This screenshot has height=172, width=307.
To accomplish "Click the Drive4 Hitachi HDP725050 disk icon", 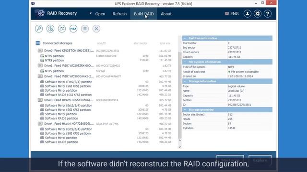I will click(x=40, y=124).
